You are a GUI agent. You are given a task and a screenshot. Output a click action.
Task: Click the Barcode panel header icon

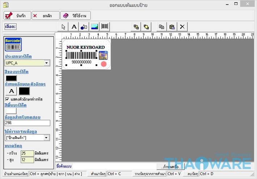coord(13,45)
